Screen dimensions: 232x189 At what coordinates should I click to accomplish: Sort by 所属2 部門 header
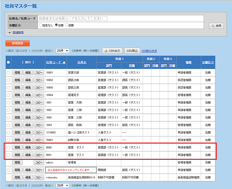pyautogui.click(x=147, y=66)
